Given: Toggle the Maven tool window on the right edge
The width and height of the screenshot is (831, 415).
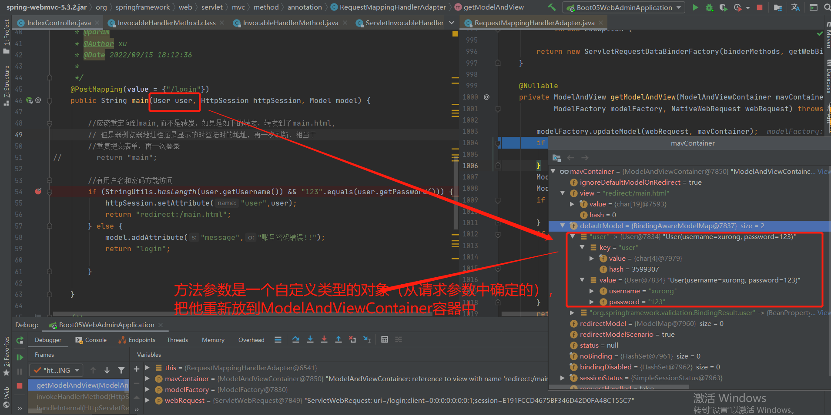Looking at the screenshot, I should (828, 35).
